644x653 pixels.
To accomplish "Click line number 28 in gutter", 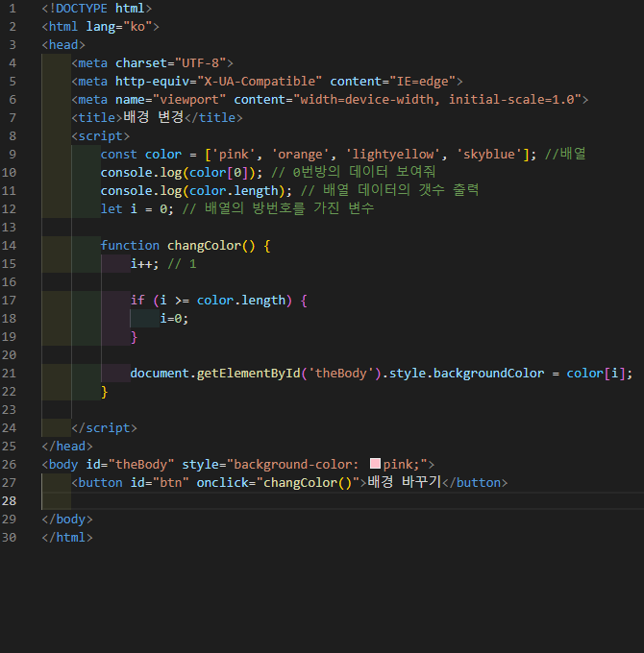I will (9, 500).
